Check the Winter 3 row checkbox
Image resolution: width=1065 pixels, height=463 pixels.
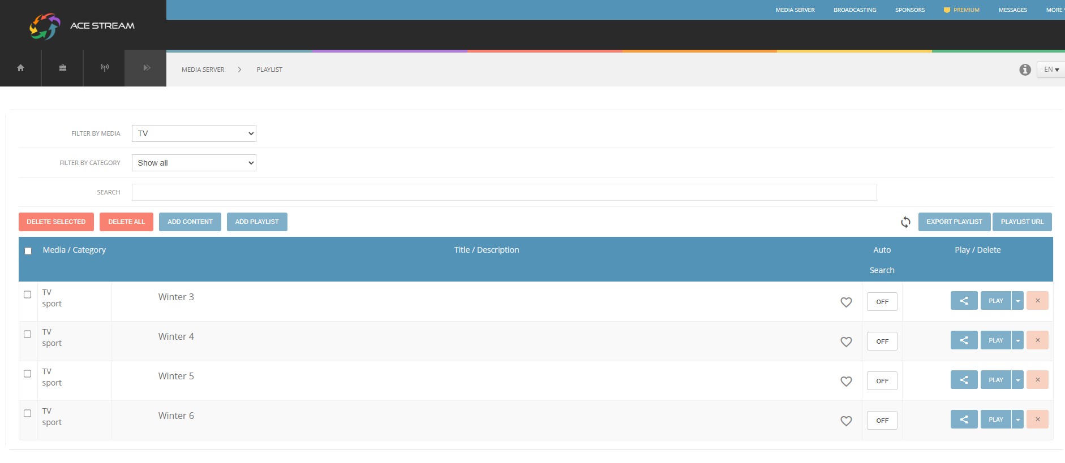pos(27,295)
